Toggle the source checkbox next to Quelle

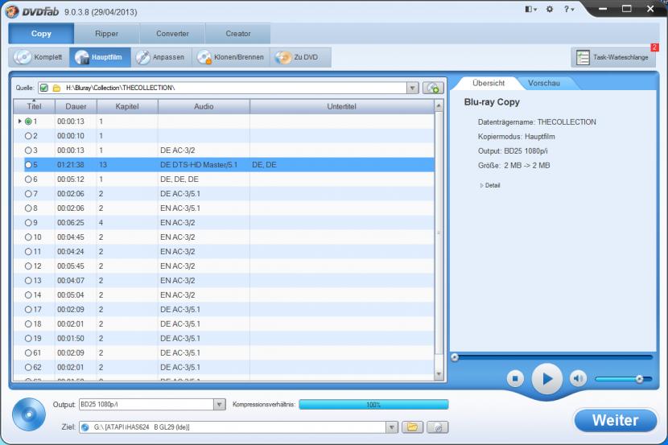click(x=44, y=88)
